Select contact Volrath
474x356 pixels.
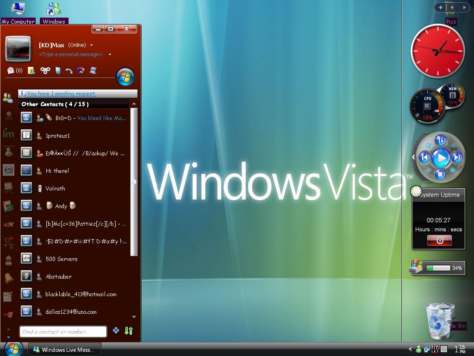click(x=73, y=188)
